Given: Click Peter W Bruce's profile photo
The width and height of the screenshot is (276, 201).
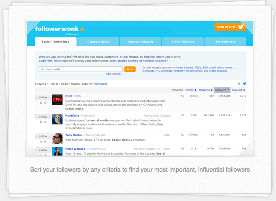Looking at the screenshot, I should click(x=57, y=151).
